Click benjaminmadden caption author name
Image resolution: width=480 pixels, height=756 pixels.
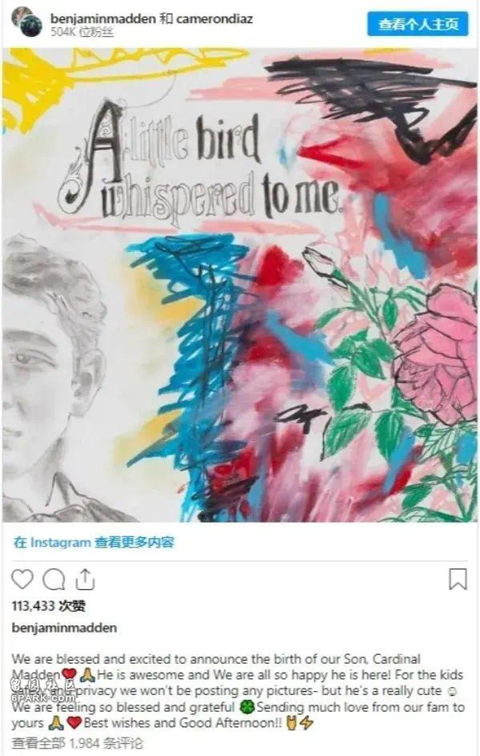tap(64, 628)
